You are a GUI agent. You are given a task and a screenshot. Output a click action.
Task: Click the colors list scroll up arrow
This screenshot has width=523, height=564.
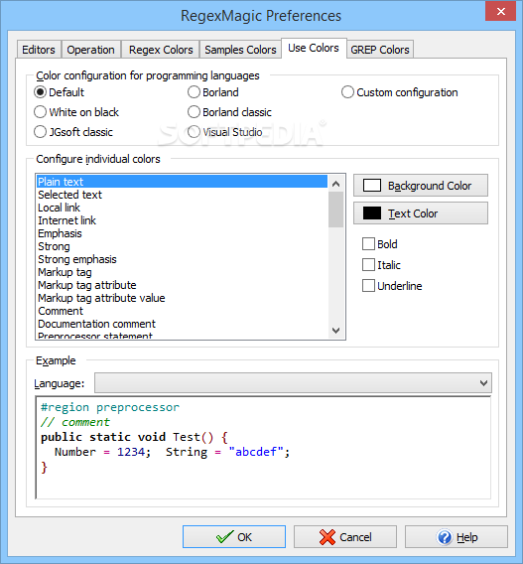336,184
